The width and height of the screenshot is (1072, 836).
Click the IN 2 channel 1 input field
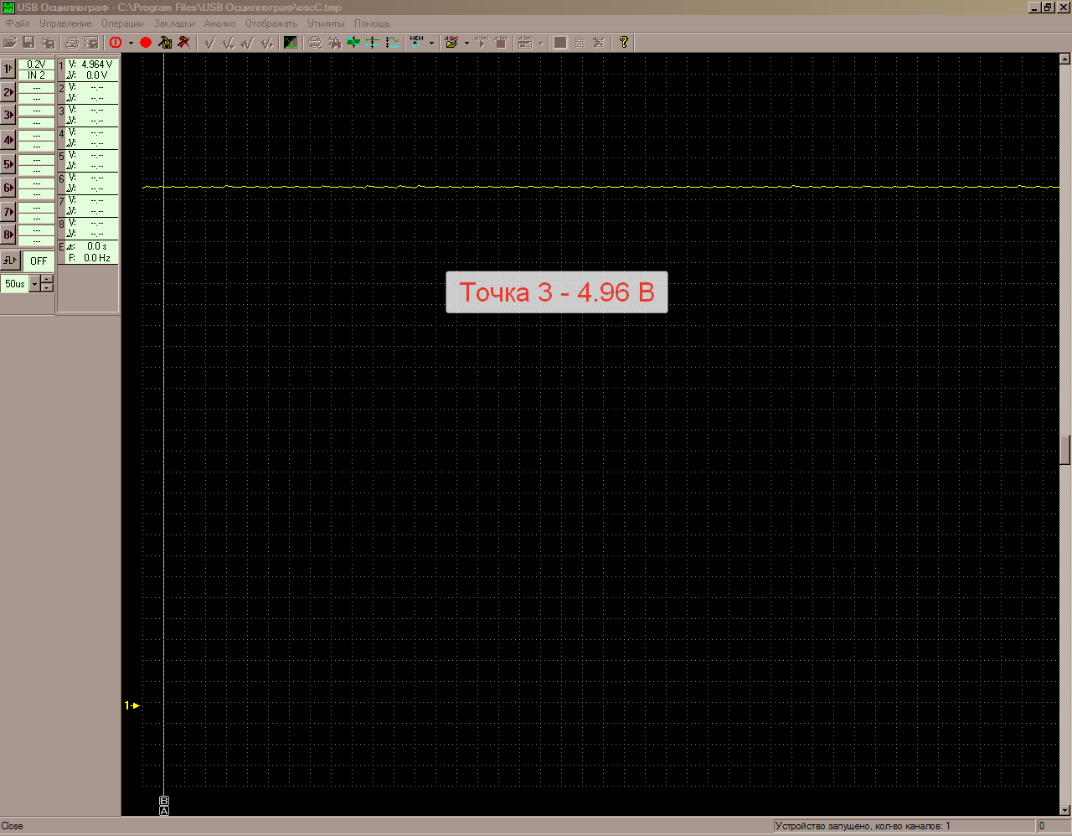(37, 75)
